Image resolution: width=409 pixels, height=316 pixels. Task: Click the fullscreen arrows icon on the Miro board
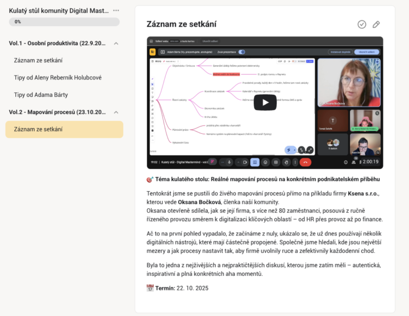pyautogui.click(x=310, y=150)
